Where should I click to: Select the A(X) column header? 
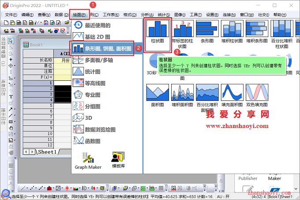(63, 53)
